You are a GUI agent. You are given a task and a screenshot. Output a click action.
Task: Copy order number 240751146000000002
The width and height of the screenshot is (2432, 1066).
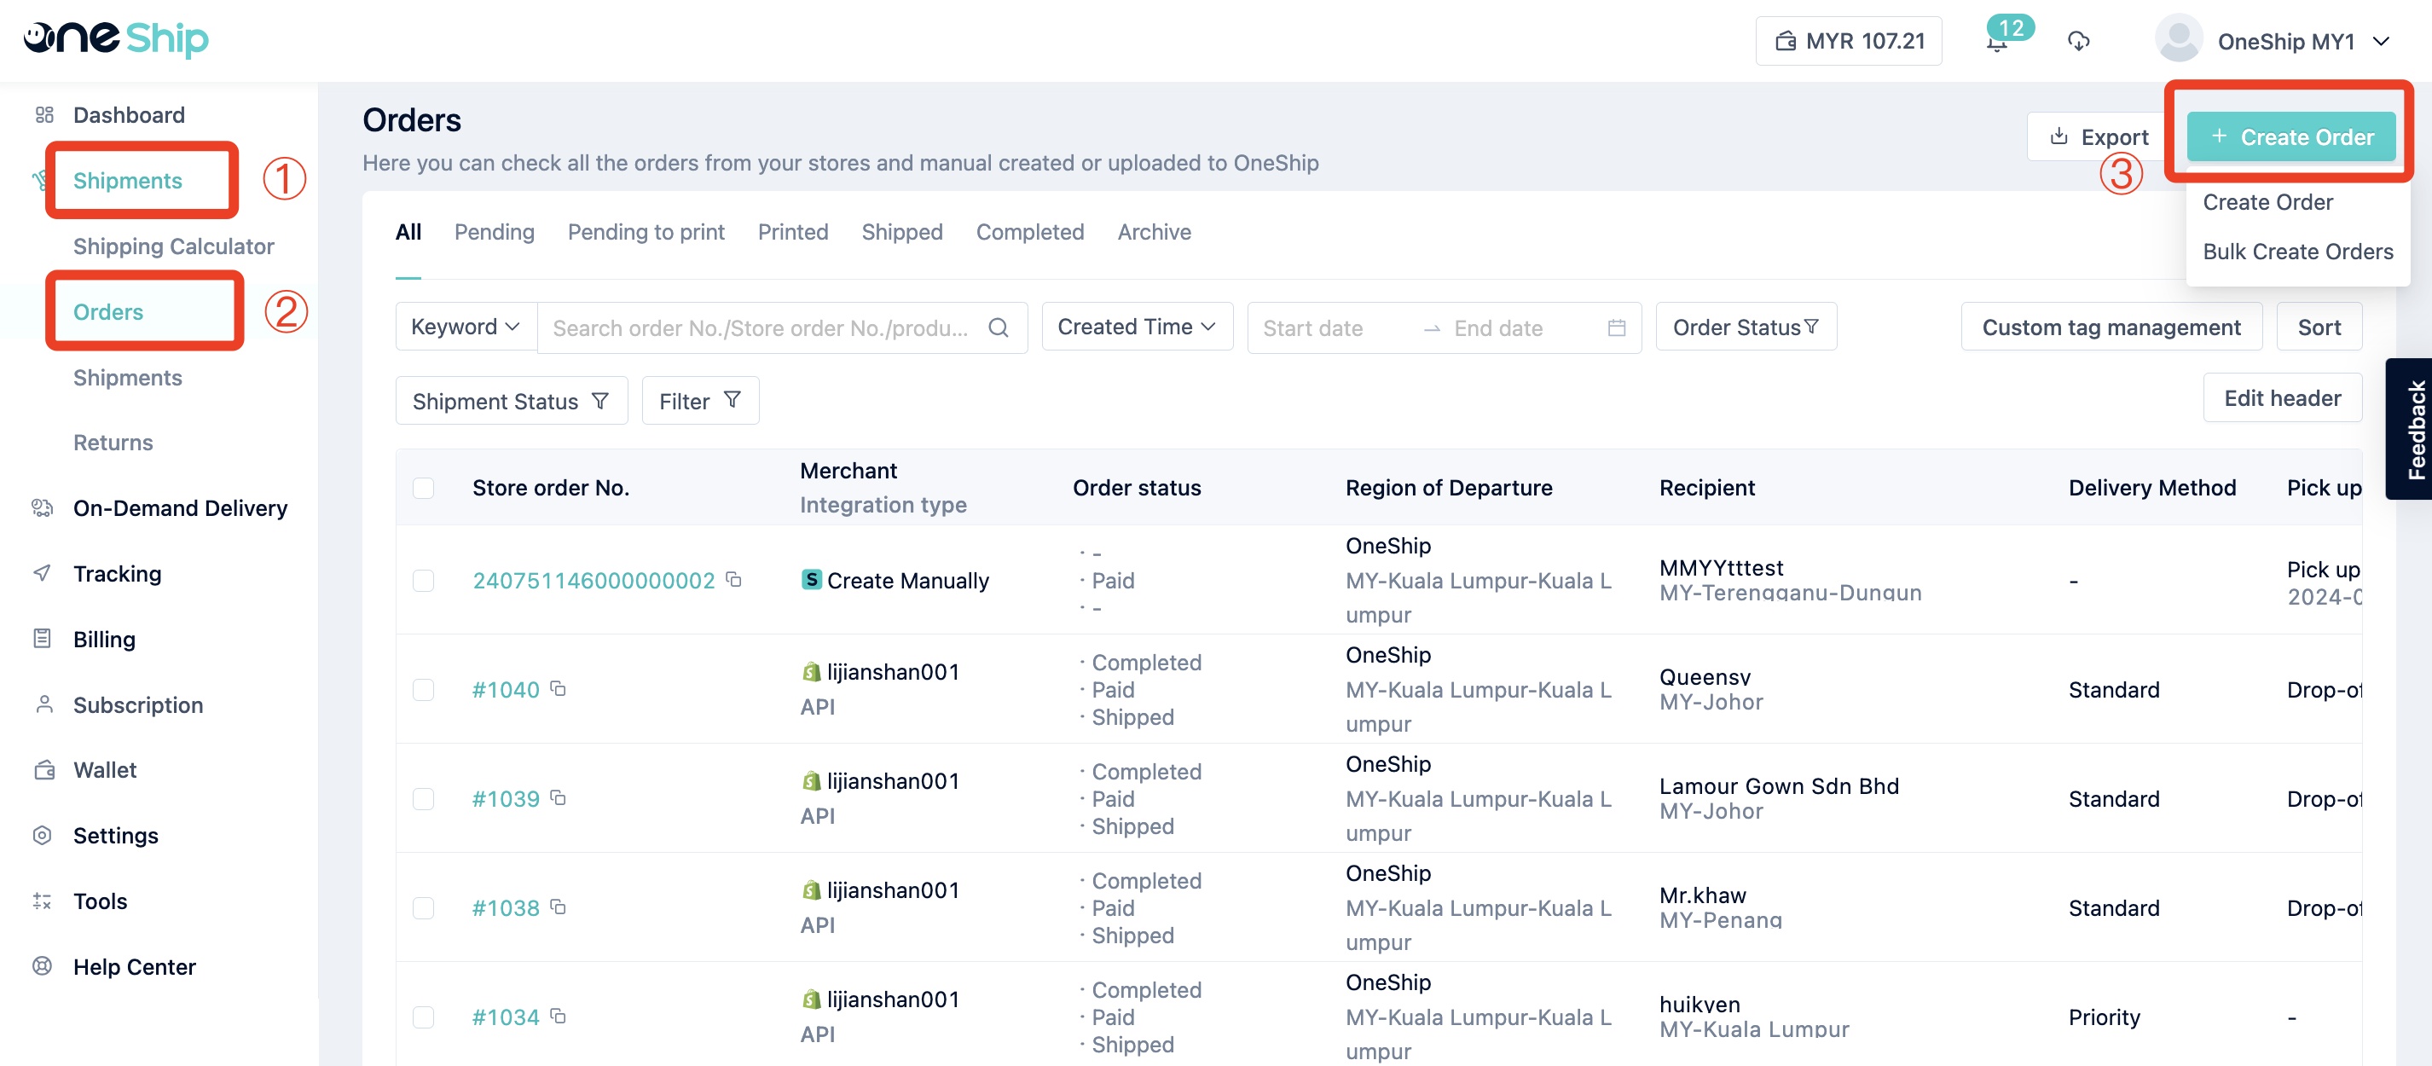(x=733, y=579)
